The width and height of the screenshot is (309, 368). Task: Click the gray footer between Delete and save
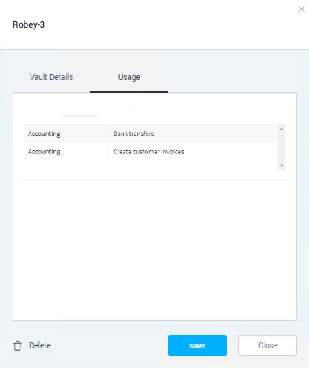pos(109,345)
